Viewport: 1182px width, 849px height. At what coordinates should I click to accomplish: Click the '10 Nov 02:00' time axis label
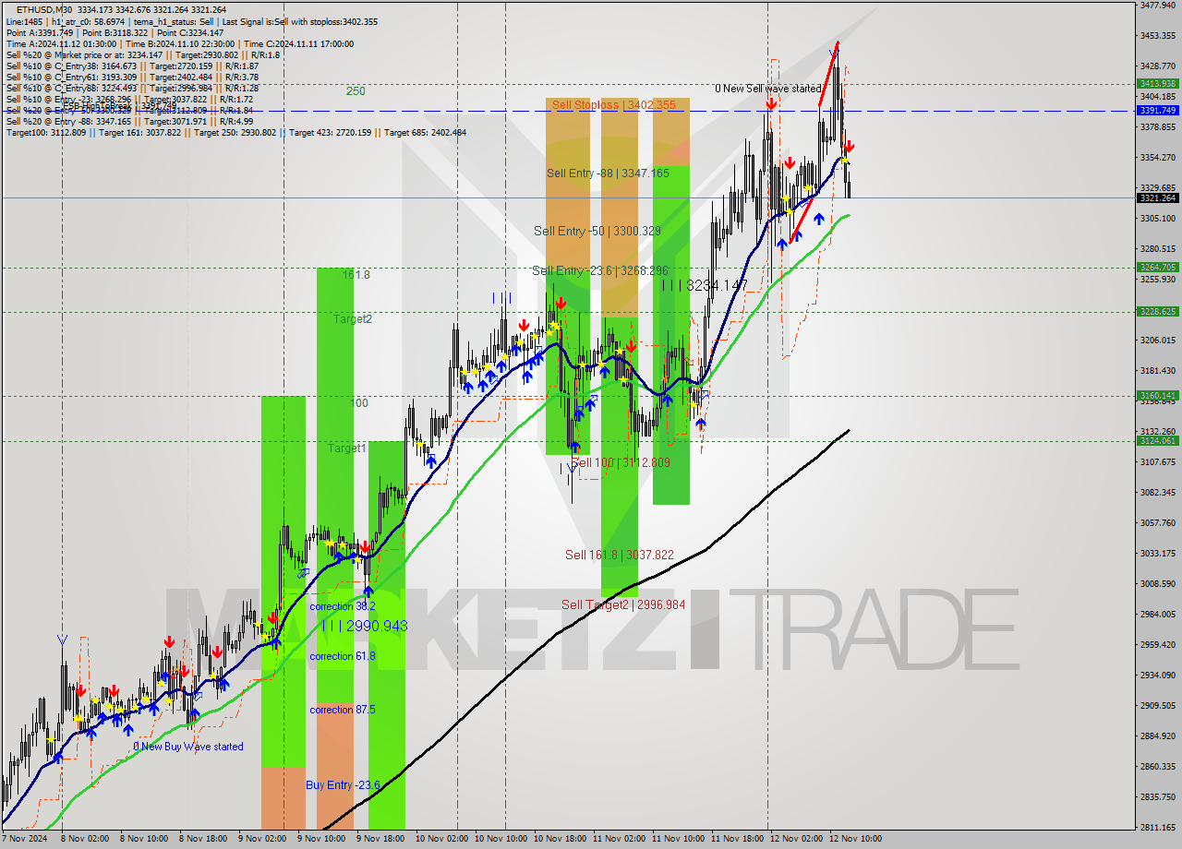pyautogui.click(x=440, y=839)
